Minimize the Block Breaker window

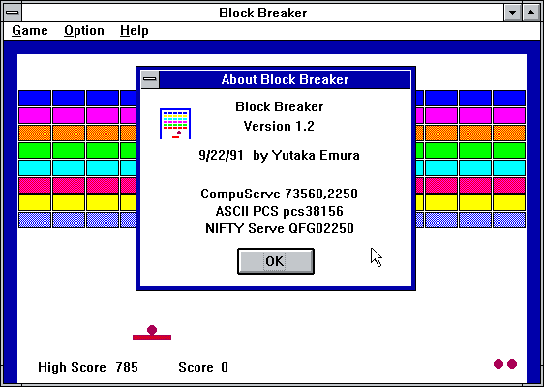click(x=512, y=13)
